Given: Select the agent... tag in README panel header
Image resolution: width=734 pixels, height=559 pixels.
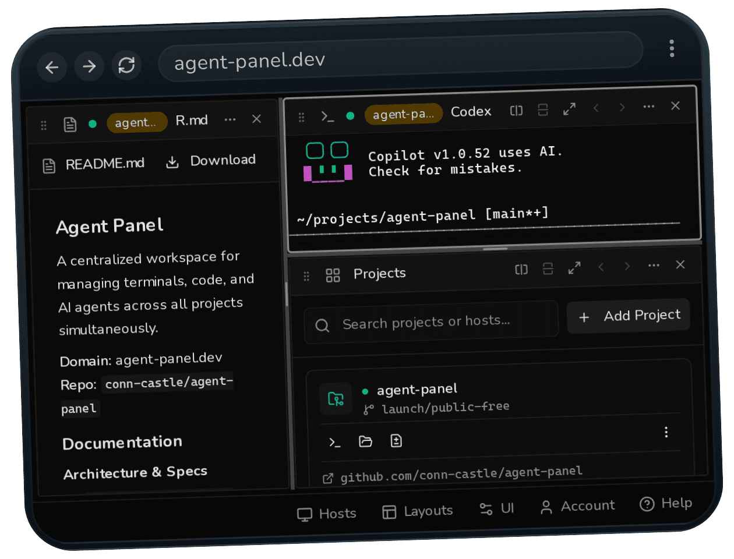Looking at the screenshot, I should click(137, 122).
